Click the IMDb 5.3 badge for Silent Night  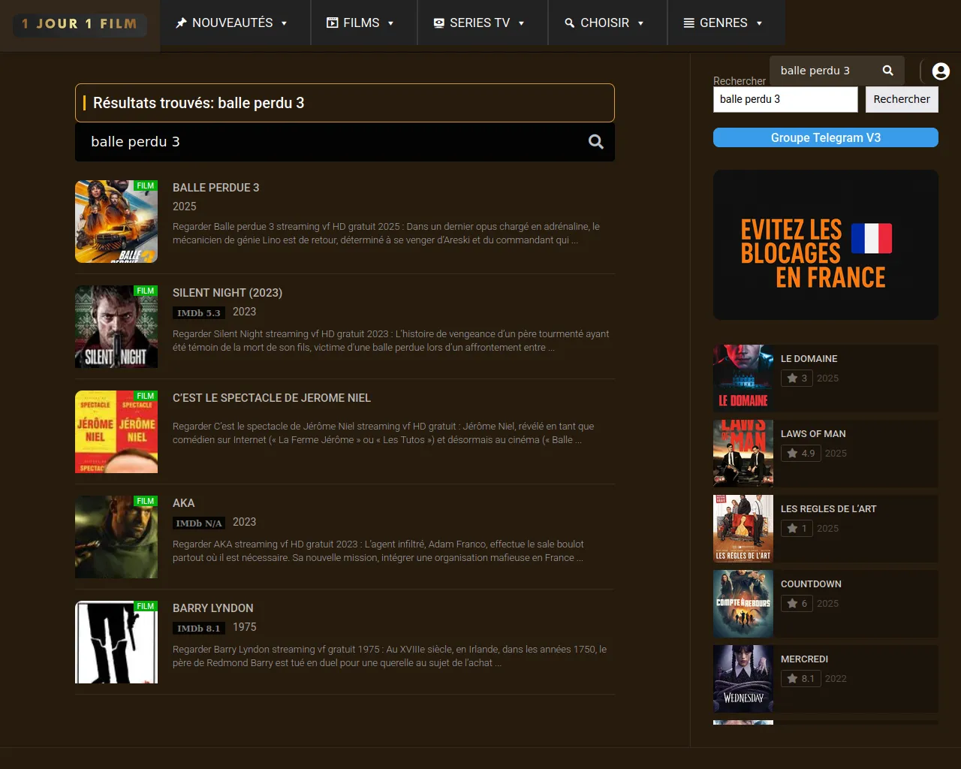pyautogui.click(x=199, y=313)
